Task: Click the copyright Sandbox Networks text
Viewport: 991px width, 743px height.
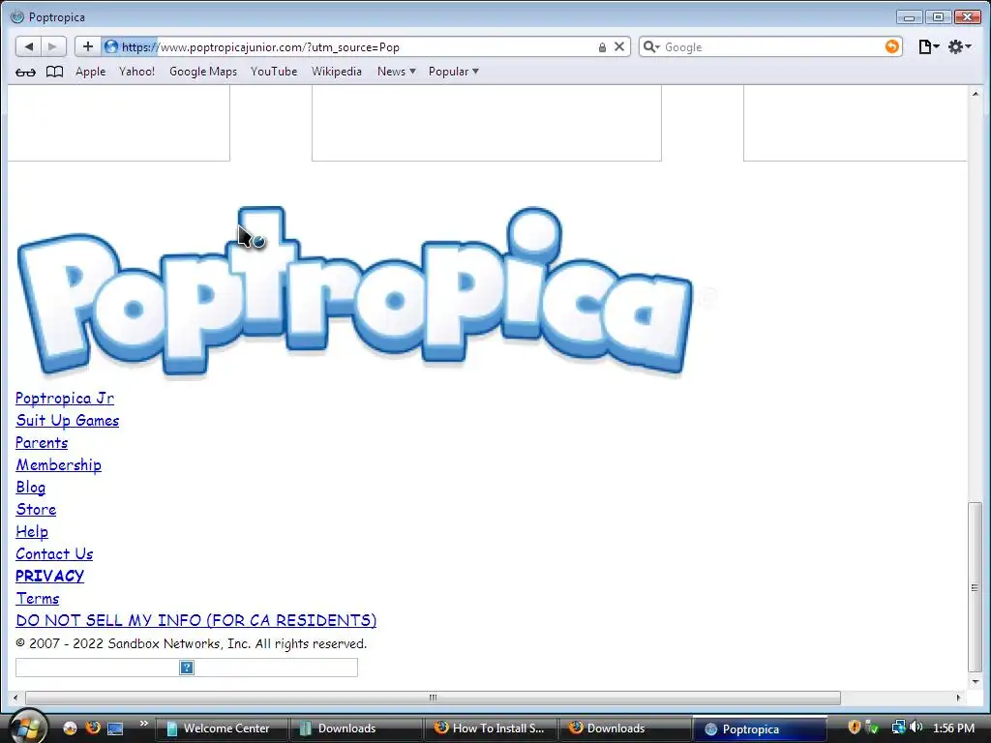Action: point(191,643)
